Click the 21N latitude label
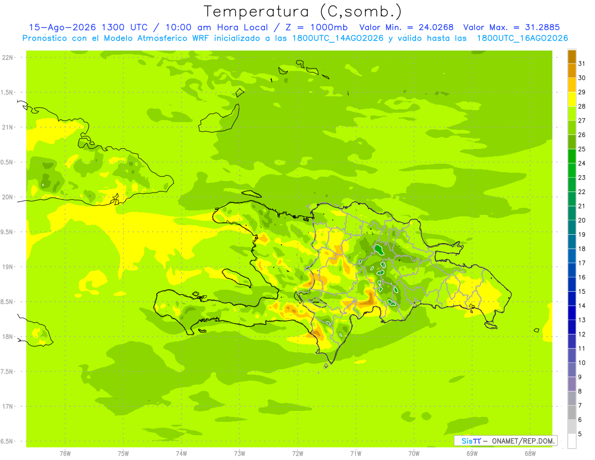Image resolution: width=595 pixels, height=460 pixels. (8, 128)
